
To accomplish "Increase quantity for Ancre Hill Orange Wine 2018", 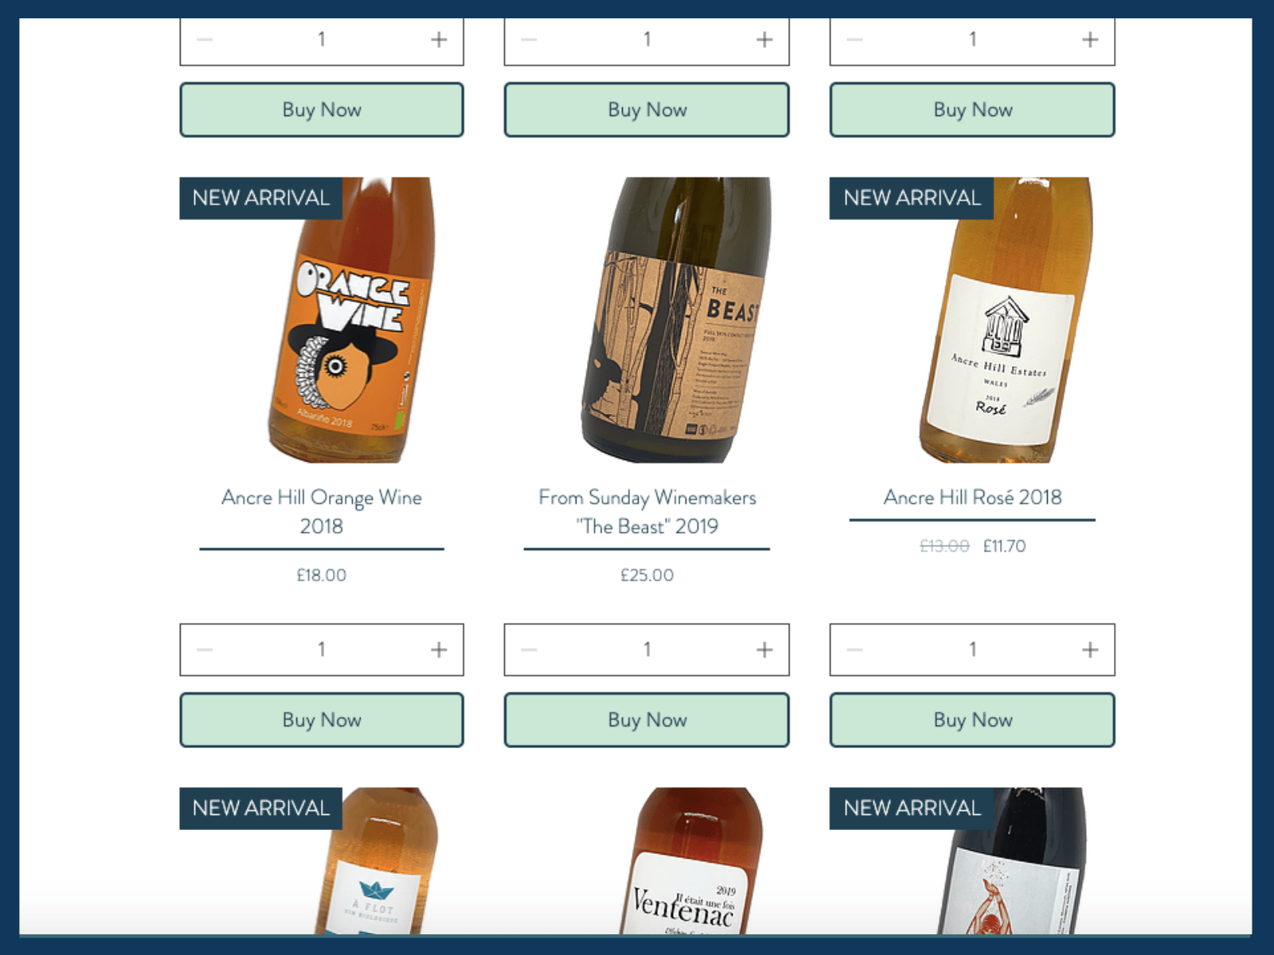I will [439, 650].
